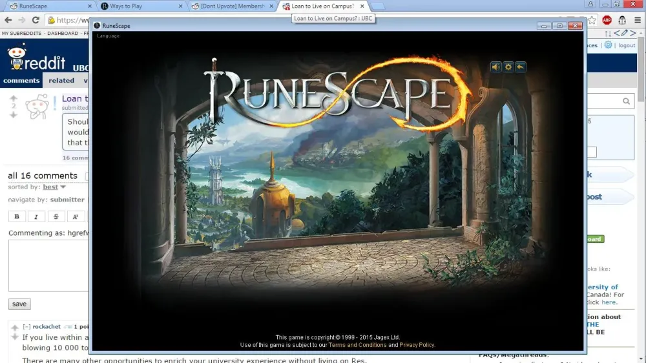Downvote rockachet's comment
This screenshot has height=363, width=646.
15,337
